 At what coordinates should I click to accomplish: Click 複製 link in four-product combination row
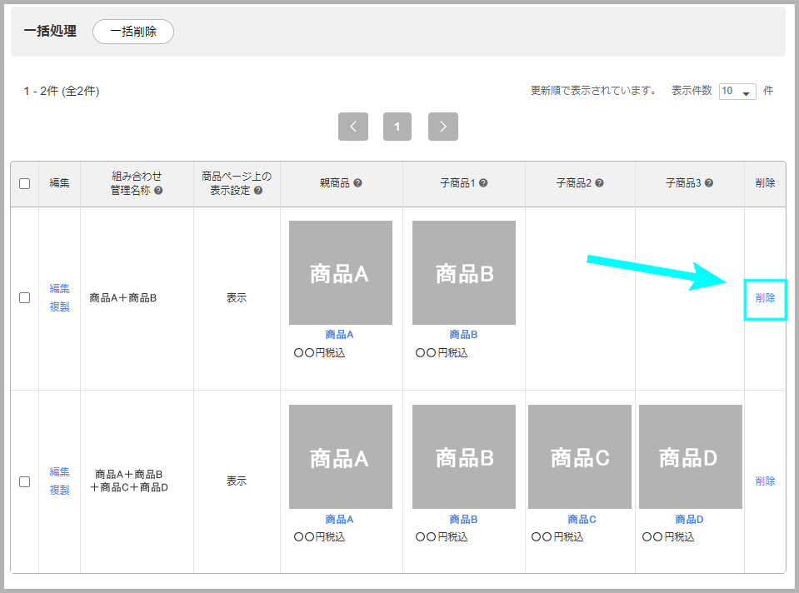click(x=60, y=490)
